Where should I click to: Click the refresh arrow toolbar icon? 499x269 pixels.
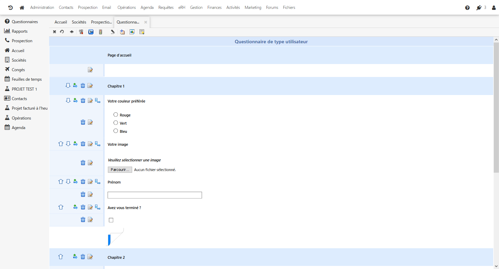tap(62, 32)
